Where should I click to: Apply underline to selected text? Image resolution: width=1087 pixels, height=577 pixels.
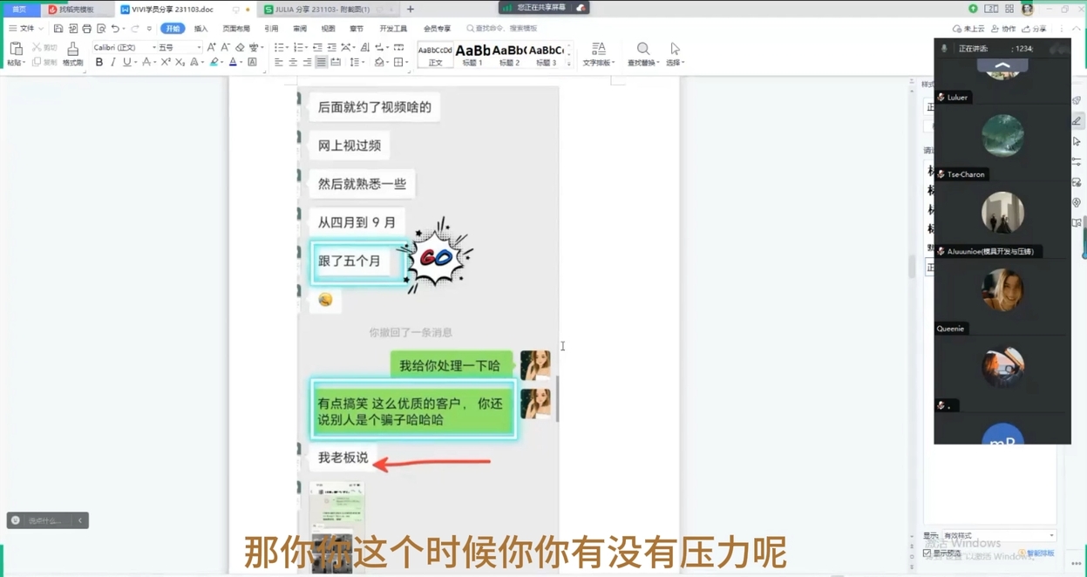(127, 63)
